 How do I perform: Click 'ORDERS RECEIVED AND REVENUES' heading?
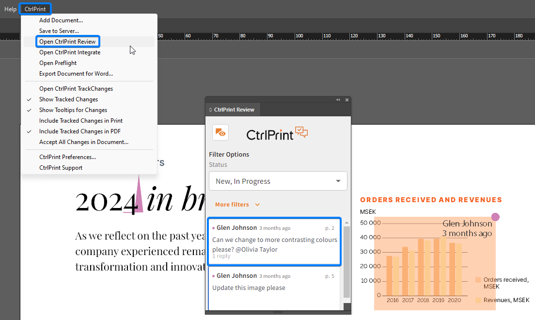pyautogui.click(x=431, y=200)
